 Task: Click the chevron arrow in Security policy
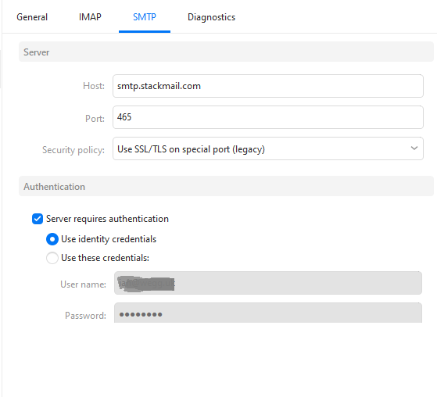click(414, 148)
